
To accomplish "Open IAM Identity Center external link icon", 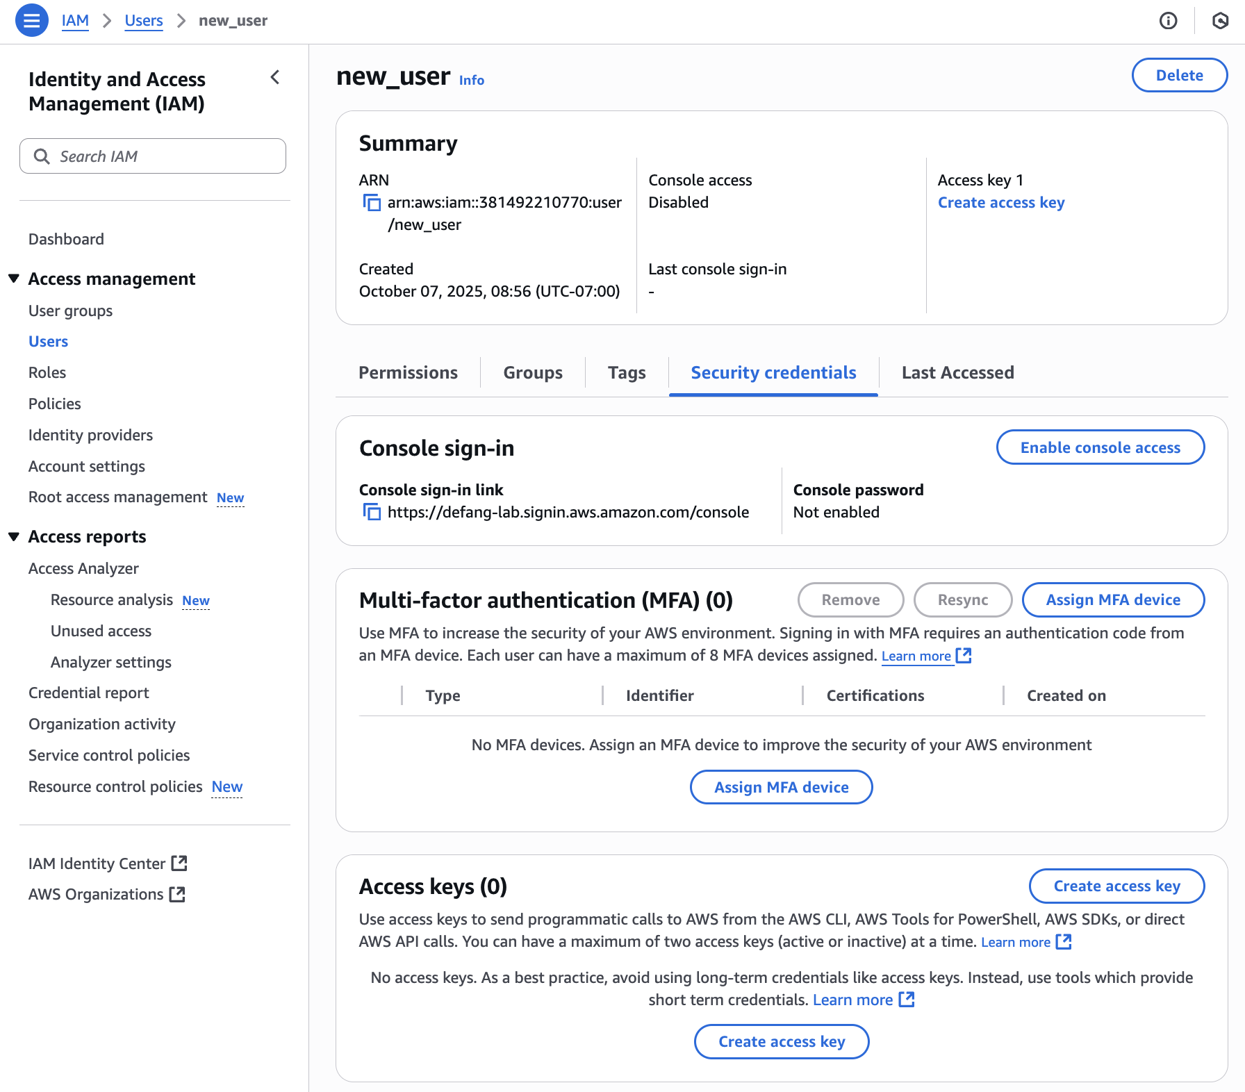I will [x=179, y=863].
